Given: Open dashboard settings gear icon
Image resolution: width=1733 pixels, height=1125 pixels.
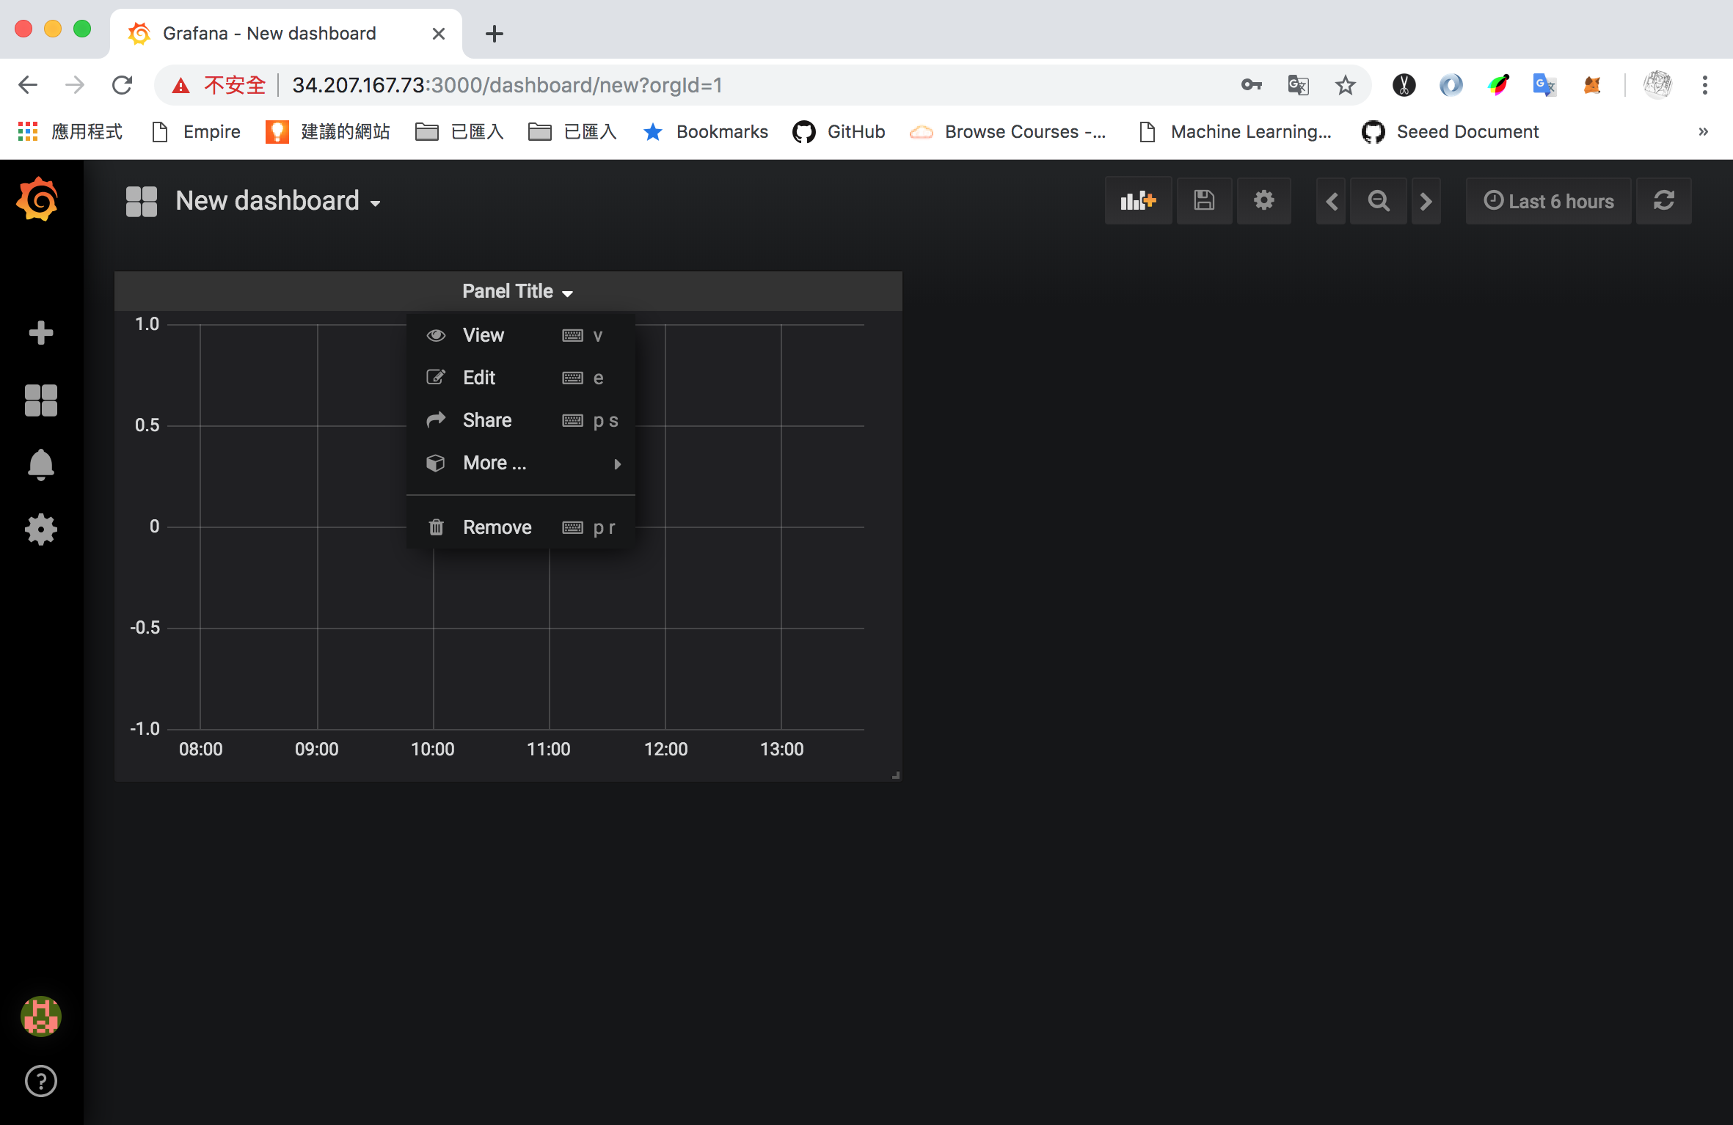Looking at the screenshot, I should tap(1263, 201).
